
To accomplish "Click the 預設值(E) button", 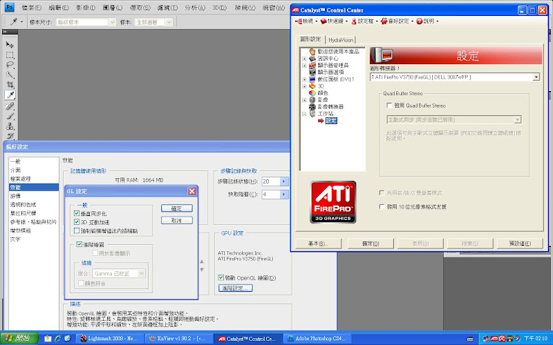I will [x=520, y=244].
